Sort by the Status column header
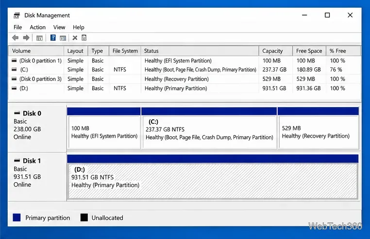370x239 pixels. (x=200, y=51)
